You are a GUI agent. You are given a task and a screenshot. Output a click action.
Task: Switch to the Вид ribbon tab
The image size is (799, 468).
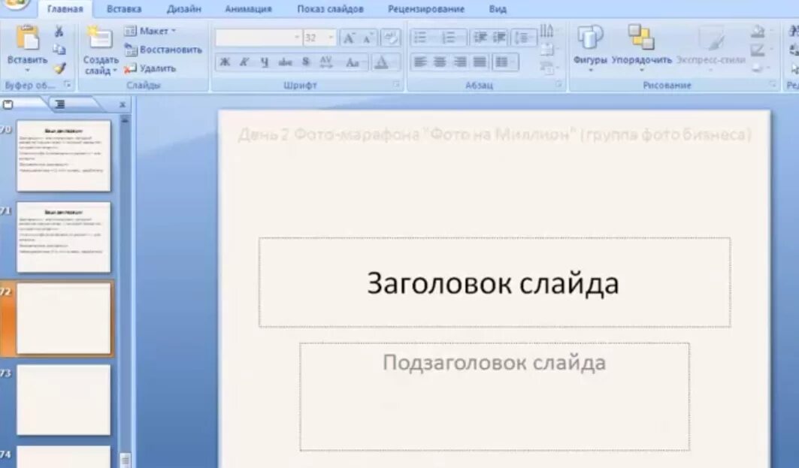(498, 9)
